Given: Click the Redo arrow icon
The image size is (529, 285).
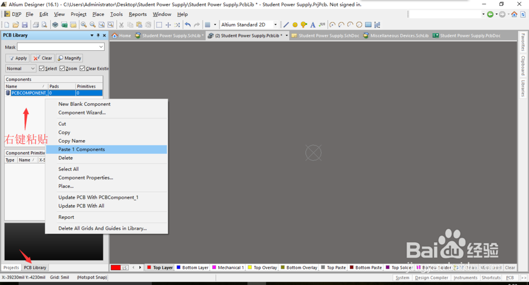Looking at the screenshot, I should pyautogui.click(x=197, y=25).
